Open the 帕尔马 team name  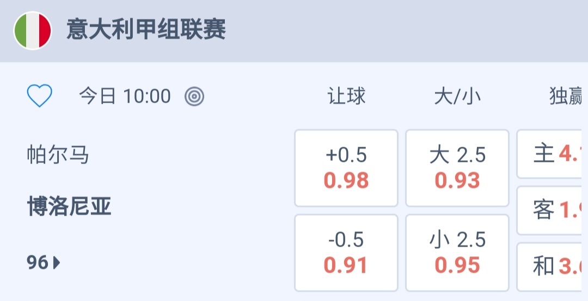point(58,155)
